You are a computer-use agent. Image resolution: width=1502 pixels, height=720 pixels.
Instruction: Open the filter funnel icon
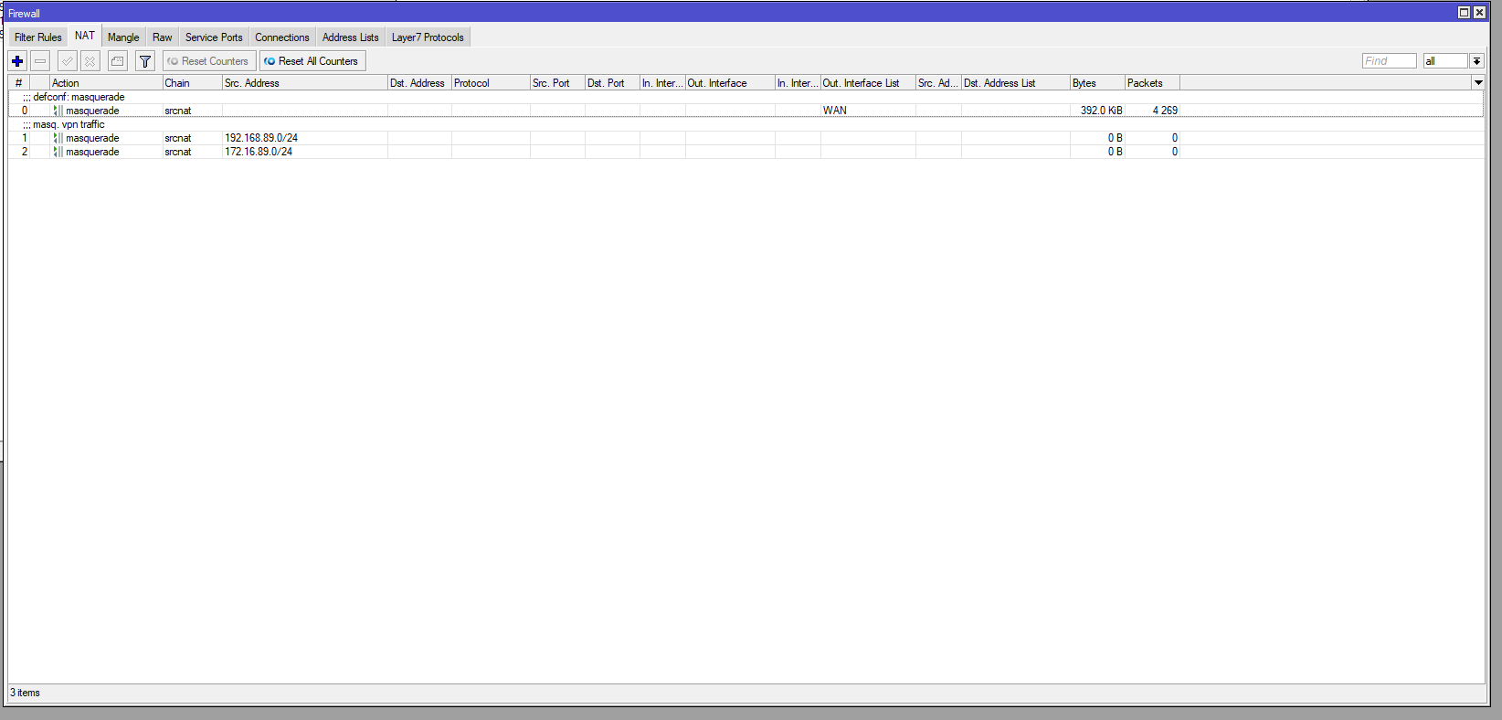coord(145,61)
